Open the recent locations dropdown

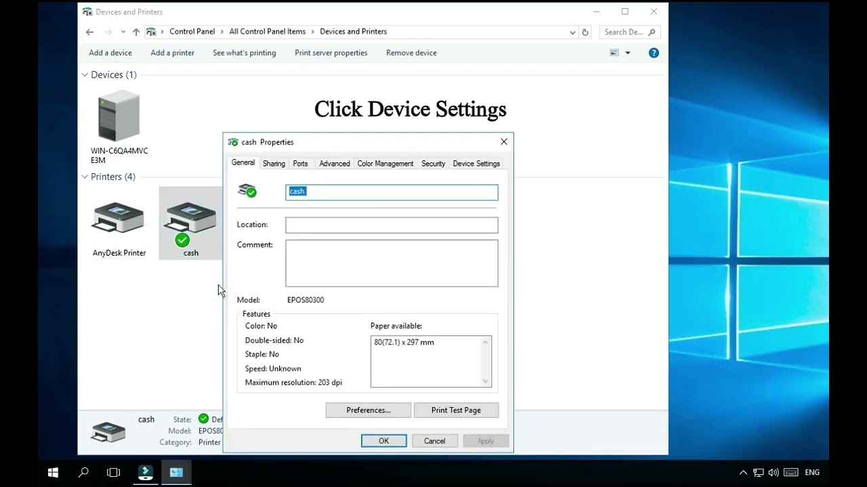click(123, 32)
